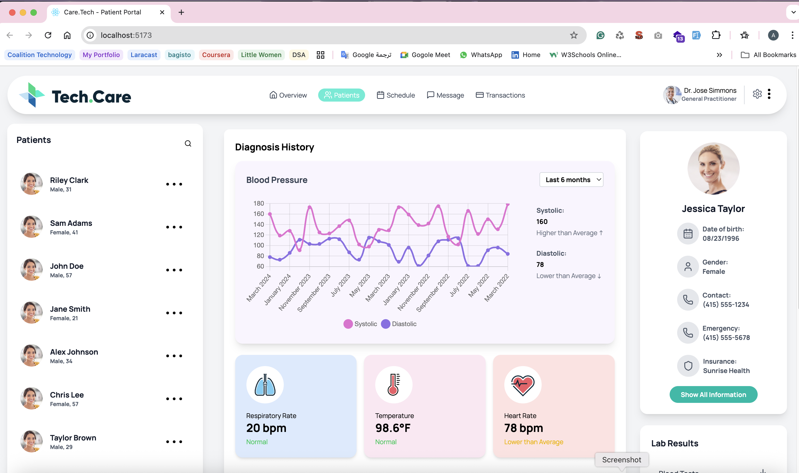The width and height of the screenshot is (799, 473).
Task: Switch to the Patients tab
Action: coord(341,95)
